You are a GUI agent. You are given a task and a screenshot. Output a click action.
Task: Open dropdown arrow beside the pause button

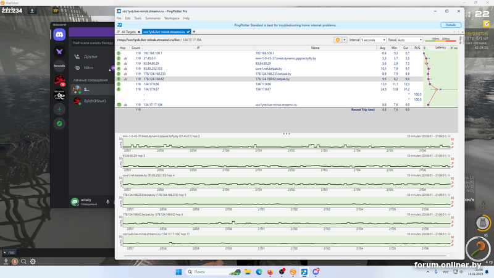345,40
